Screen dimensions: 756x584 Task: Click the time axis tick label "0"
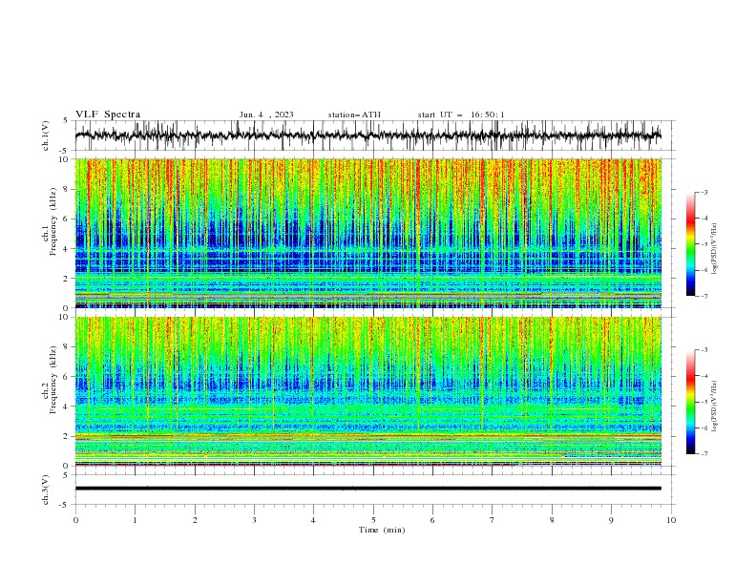point(75,520)
